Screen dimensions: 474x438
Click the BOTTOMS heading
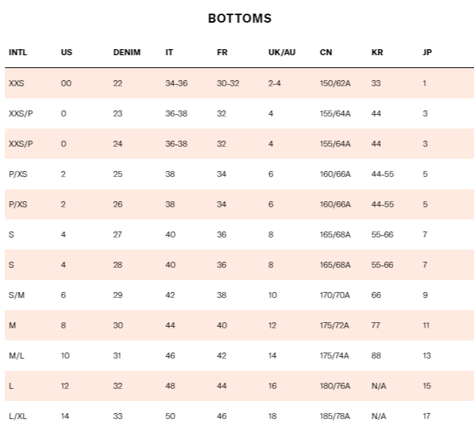point(240,18)
